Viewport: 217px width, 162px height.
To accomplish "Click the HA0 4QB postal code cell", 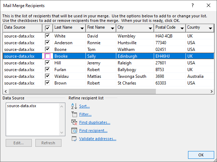I will pos(170,36).
